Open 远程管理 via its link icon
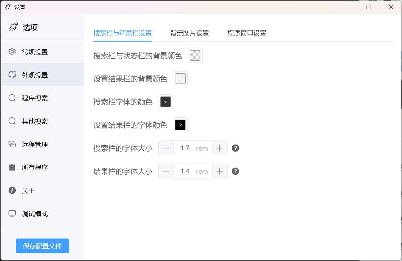402x261 pixels. [x=12, y=144]
